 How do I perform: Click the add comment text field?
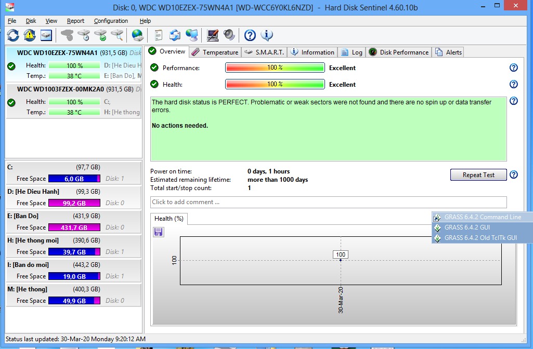pos(328,202)
